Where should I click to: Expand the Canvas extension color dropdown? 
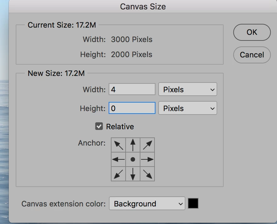147,204
